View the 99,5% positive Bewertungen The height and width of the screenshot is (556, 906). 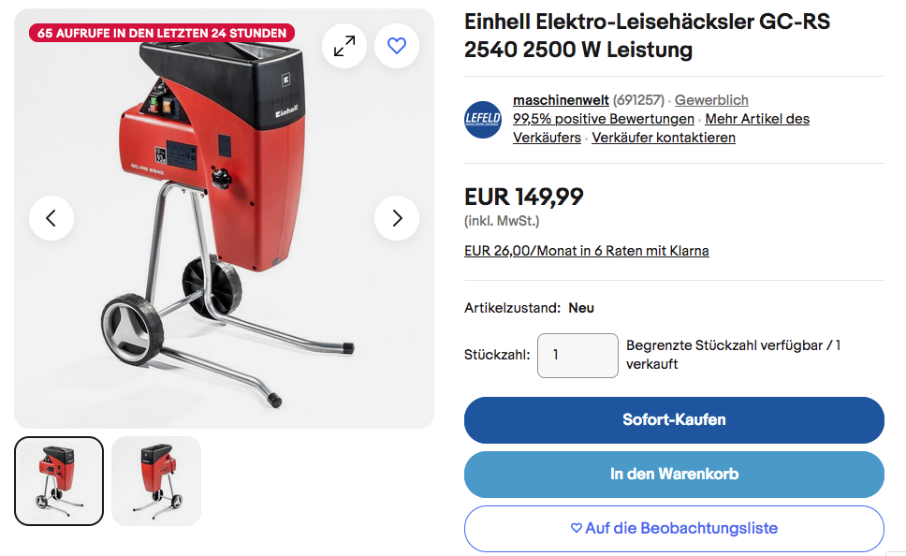(604, 119)
